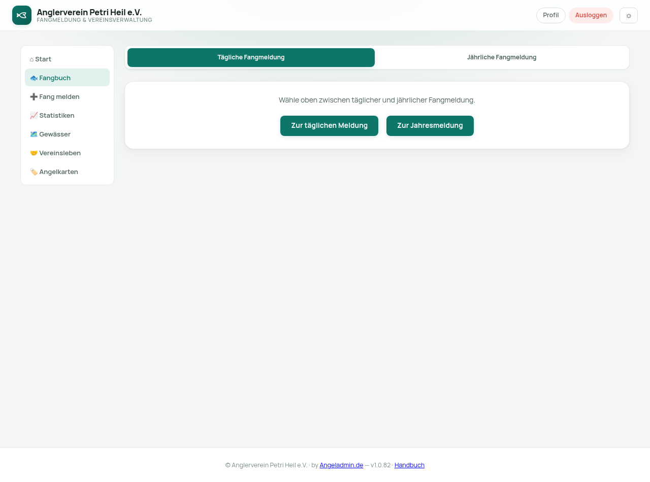Click the text 'Wähle oben zwischen täglicher und jährlicher Fangmeldung.'
Image resolution: width=650 pixels, height=482 pixels.
click(377, 100)
